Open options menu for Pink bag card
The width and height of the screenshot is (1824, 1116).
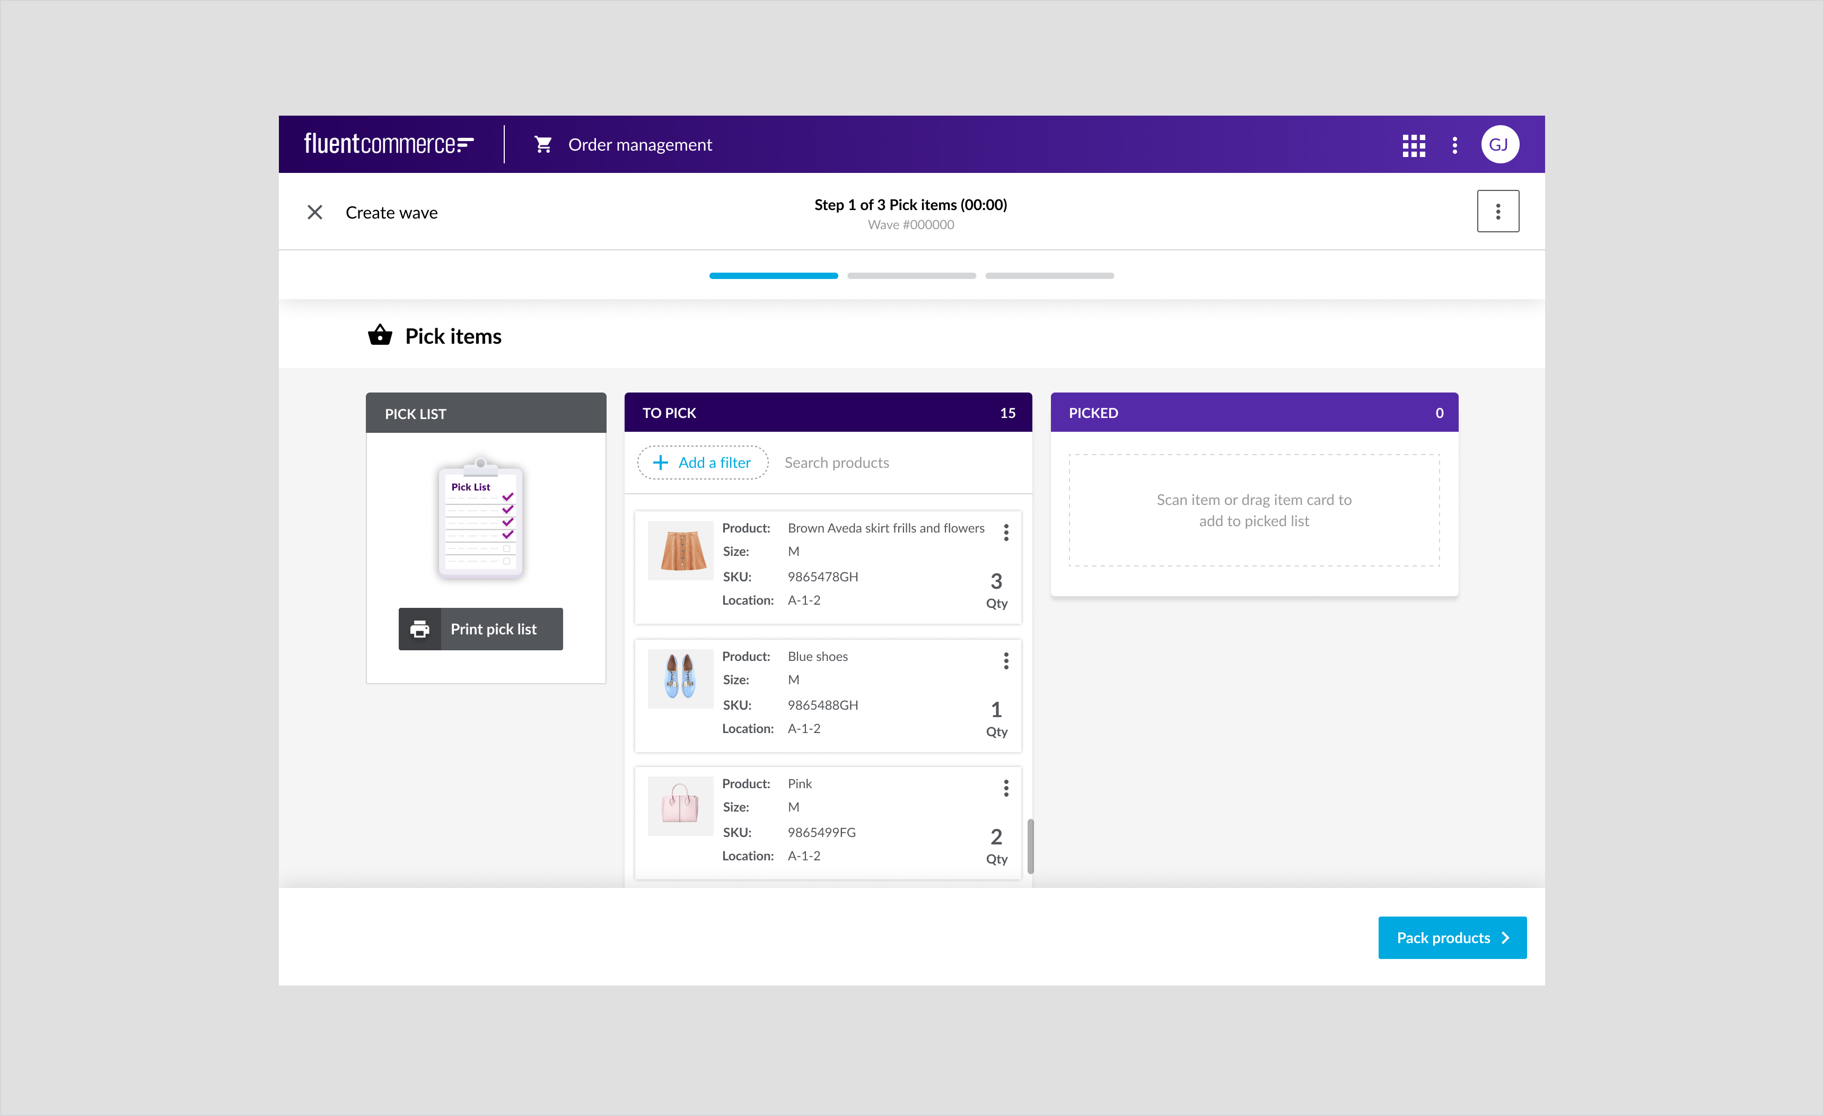pyautogui.click(x=1005, y=788)
